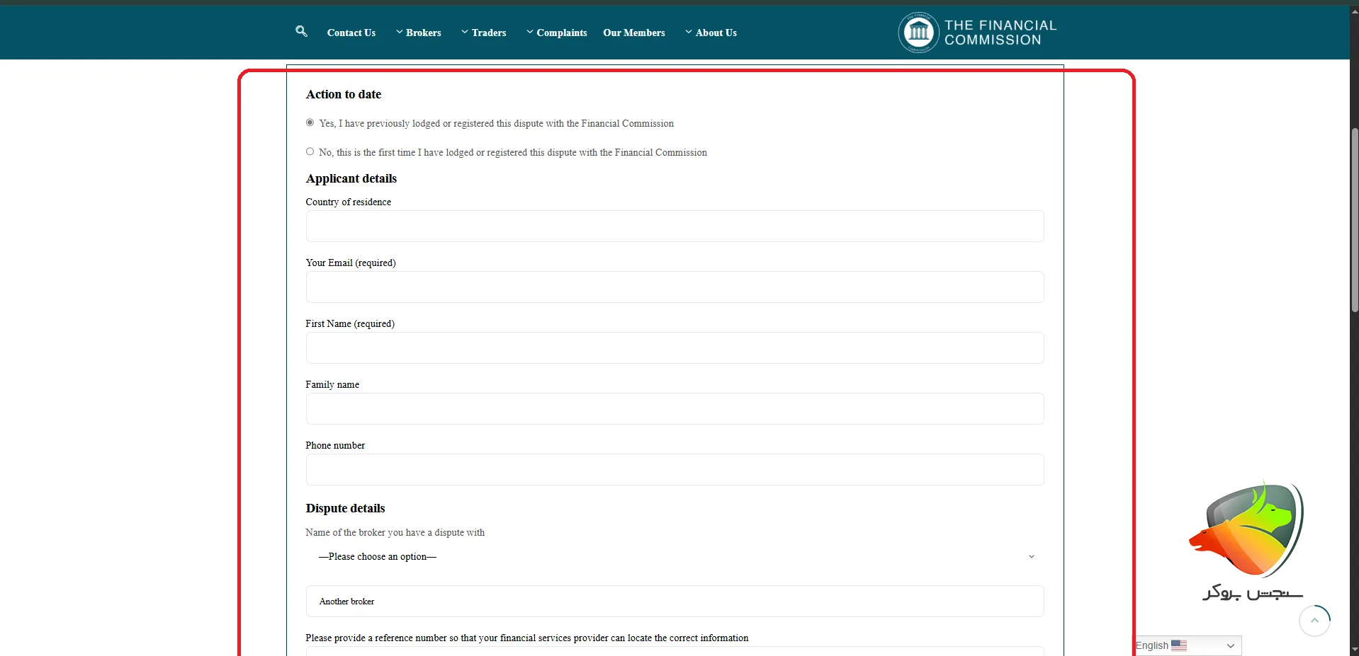1359x656 pixels.
Task: Click the Phone number input field
Action: [675, 470]
